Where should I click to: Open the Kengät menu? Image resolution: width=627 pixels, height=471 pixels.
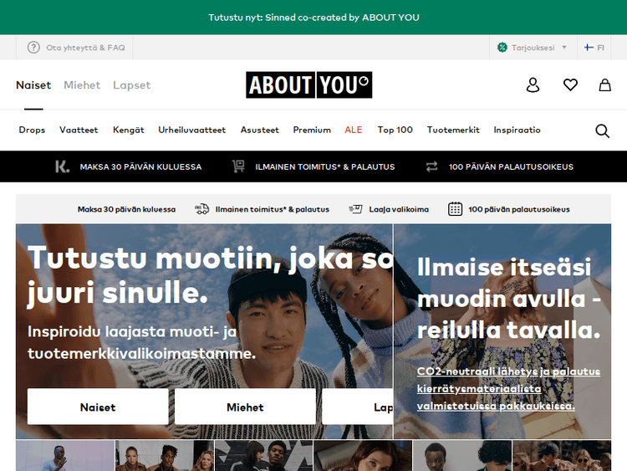tap(129, 130)
